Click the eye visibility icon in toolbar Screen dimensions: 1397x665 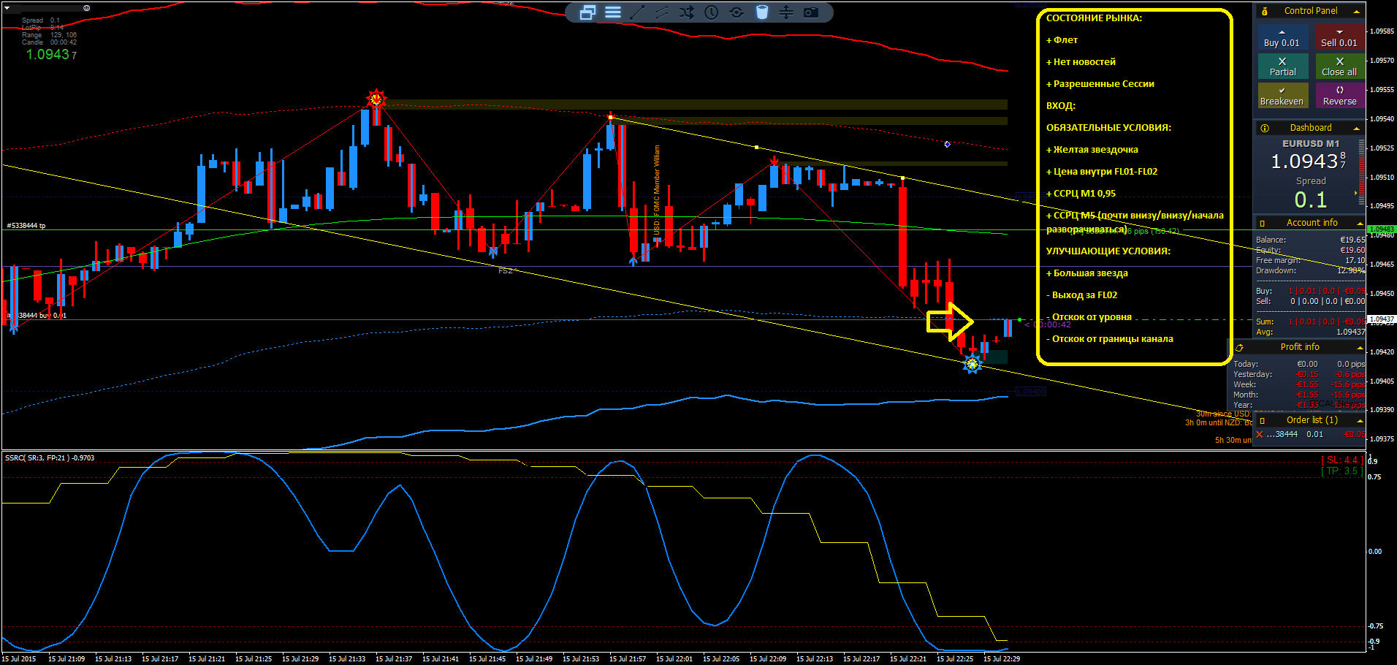(x=736, y=12)
